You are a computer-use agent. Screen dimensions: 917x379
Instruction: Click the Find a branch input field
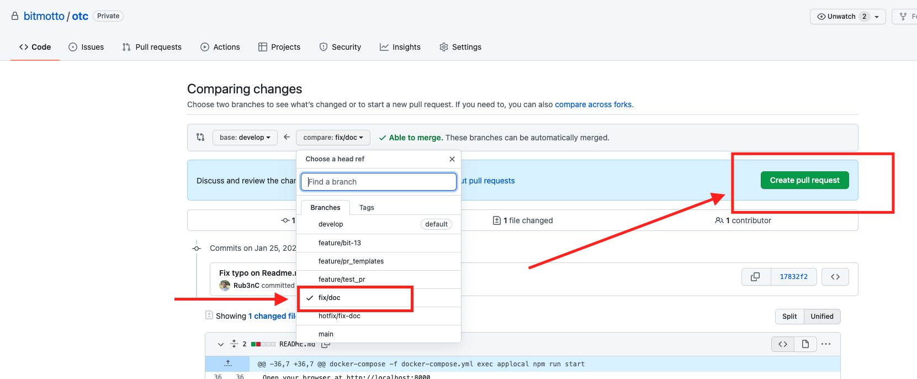click(x=379, y=182)
